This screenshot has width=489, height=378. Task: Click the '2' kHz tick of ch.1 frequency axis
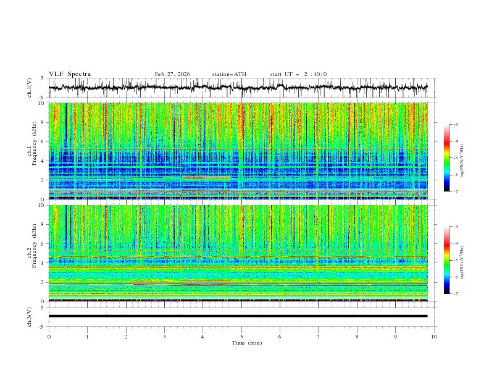click(43, 180)
